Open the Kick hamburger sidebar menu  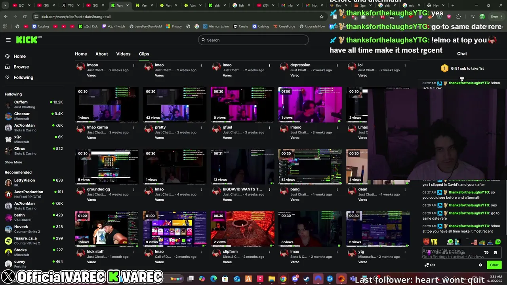(x=8, y=40)
